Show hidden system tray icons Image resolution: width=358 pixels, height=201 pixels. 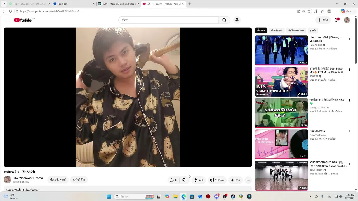310,197
